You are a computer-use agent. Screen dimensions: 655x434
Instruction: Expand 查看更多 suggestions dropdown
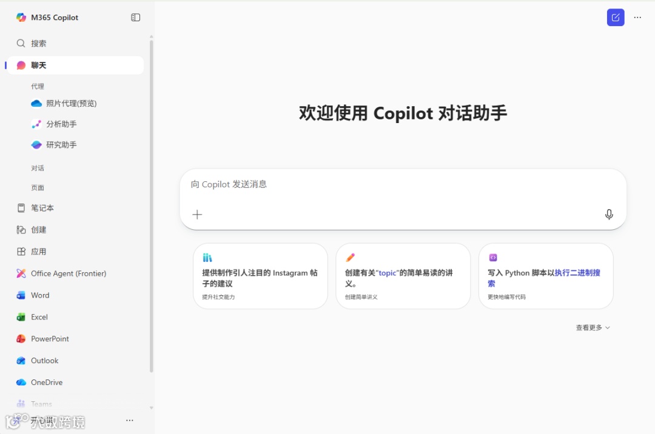(593, 327)
